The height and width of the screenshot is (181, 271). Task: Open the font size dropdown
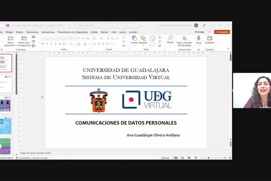click(75, 38)
